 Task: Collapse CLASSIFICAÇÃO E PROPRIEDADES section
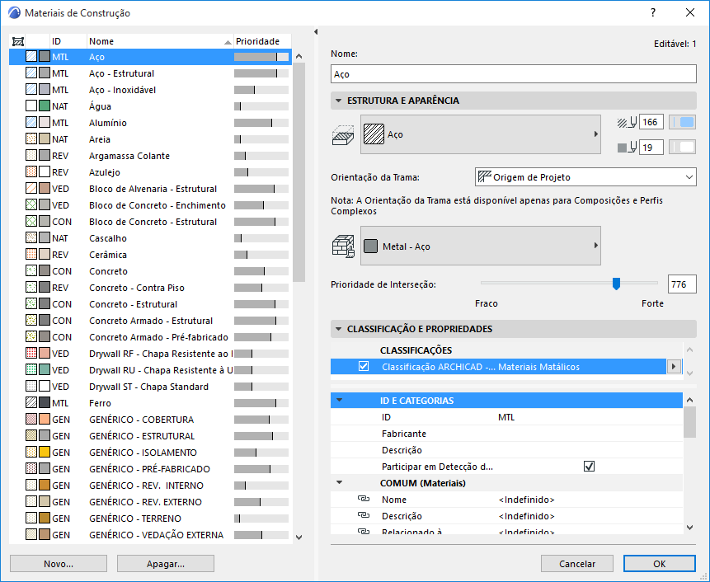click(338, 329)
